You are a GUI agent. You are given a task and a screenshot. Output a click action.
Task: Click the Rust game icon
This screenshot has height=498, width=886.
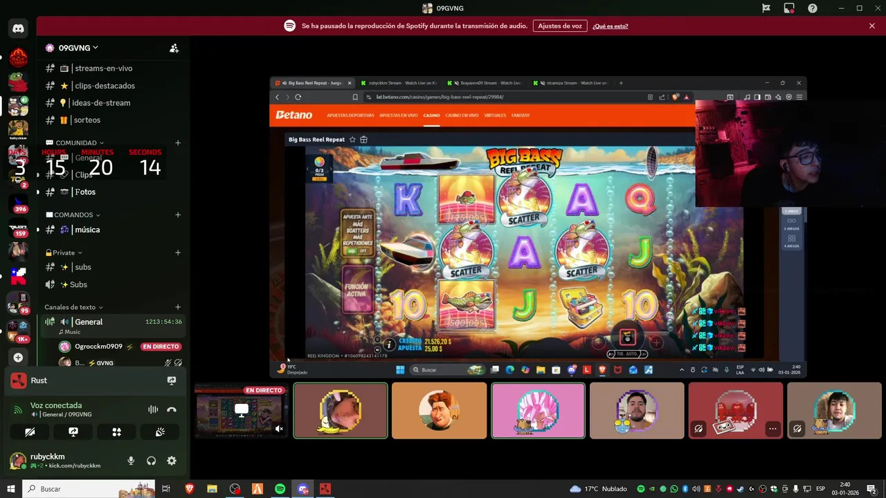[x=19, y=380]
